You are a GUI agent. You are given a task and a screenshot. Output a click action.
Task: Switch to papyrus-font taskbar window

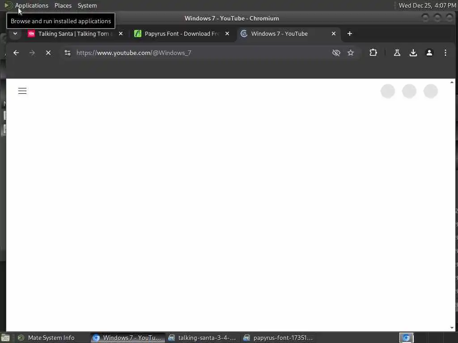(278, 338)
